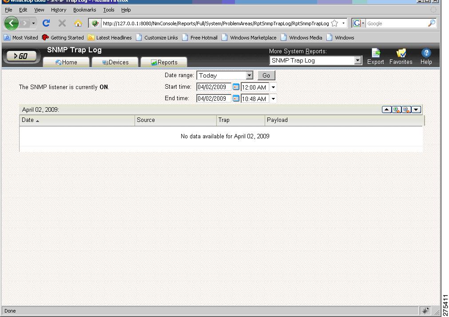Open the History menu
The width and height of the screenshot is (449, 317).
point(59,10)
